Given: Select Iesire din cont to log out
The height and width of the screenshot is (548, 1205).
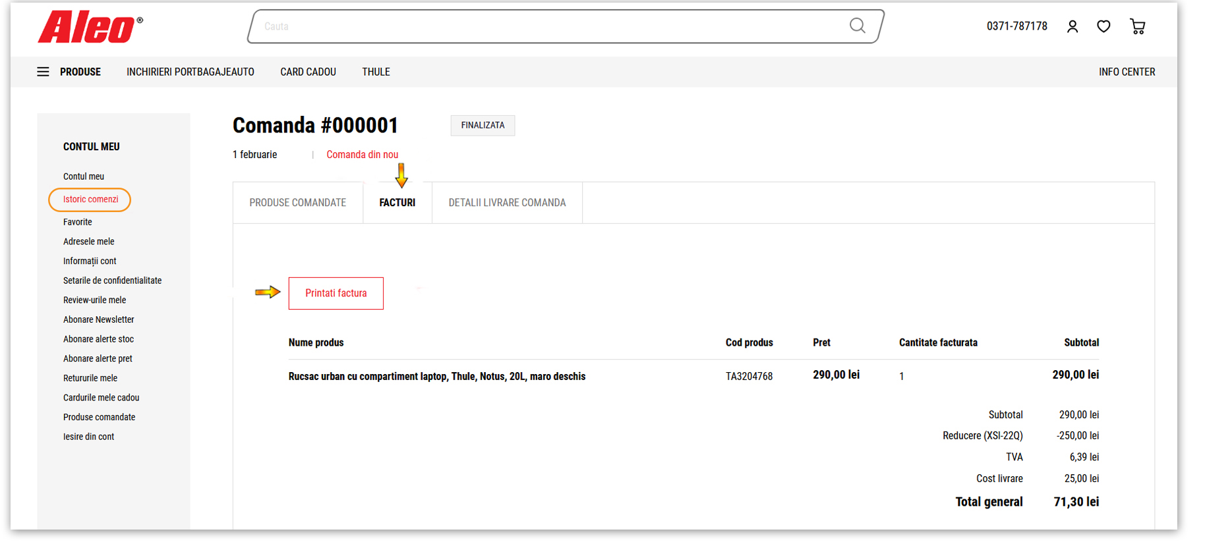Looking at the screenshot, I should [88, 437].
